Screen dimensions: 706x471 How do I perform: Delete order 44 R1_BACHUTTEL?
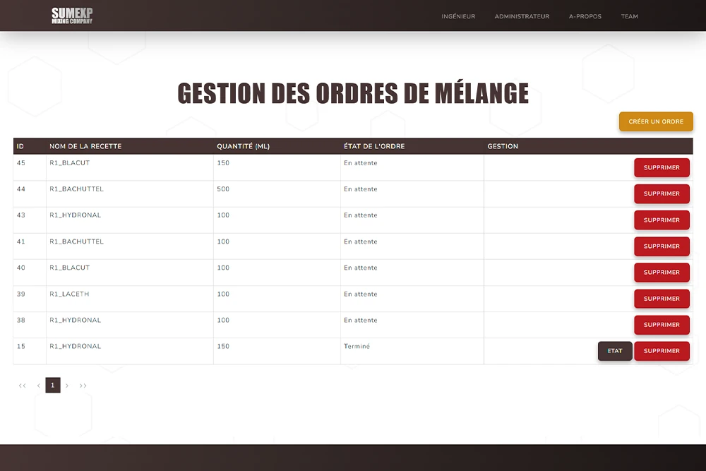coord(662,194)
